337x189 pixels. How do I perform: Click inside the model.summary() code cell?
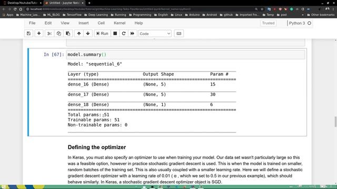[x=185, y=55]
